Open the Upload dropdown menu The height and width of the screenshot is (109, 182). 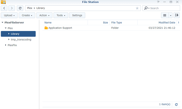(x=9, y=15)
